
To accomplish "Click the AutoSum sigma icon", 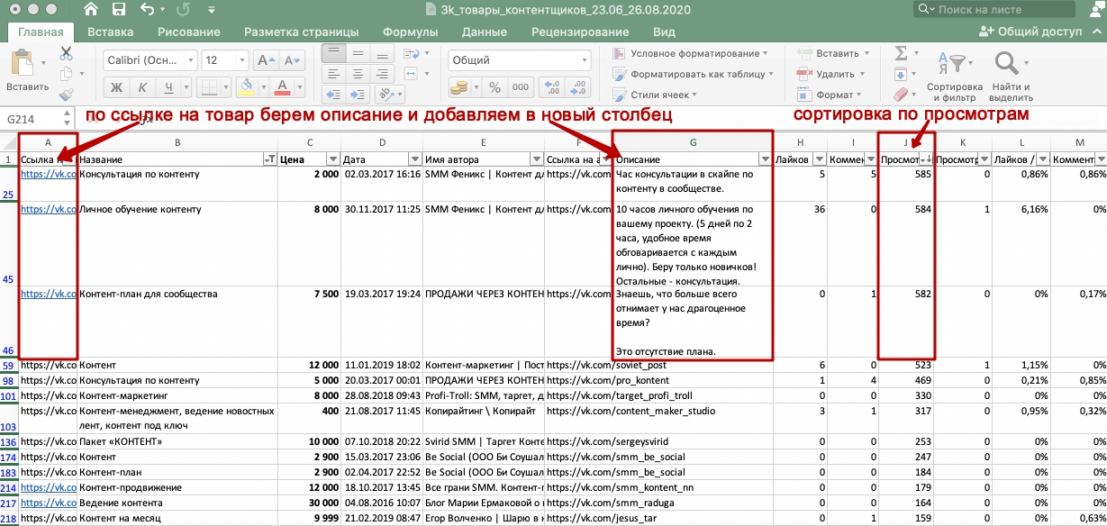I will point(901,54).
